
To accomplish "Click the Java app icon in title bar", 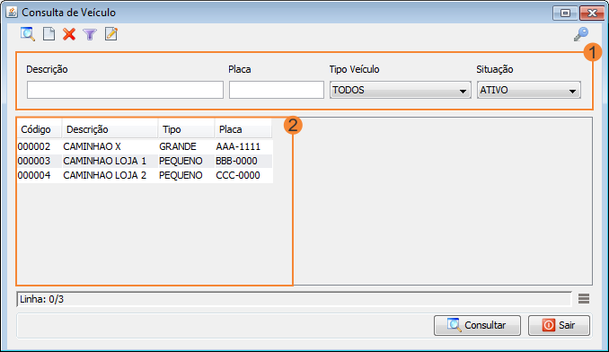I will [12, 12].
